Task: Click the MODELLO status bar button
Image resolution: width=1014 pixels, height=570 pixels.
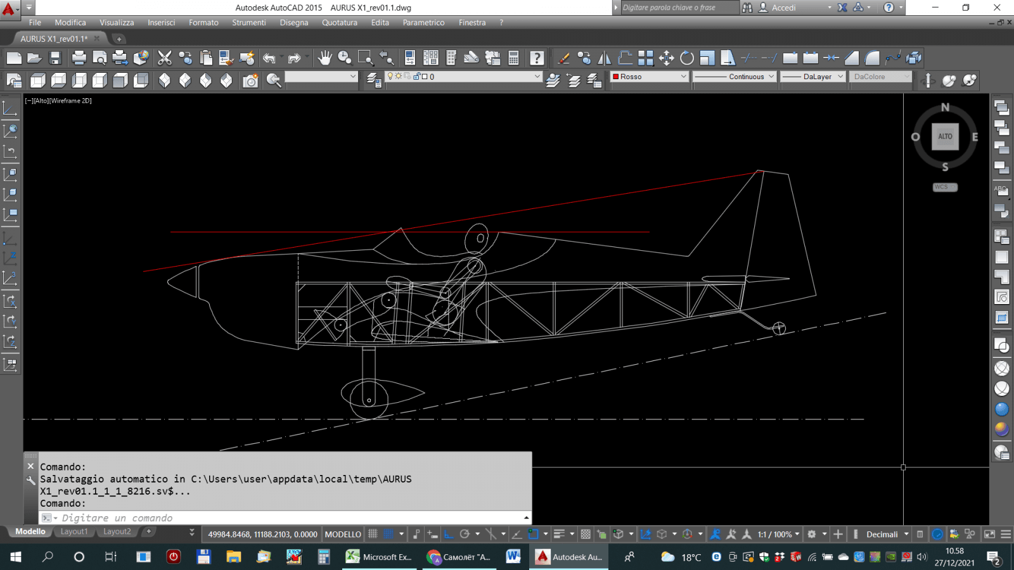Action: click(343, 534)
